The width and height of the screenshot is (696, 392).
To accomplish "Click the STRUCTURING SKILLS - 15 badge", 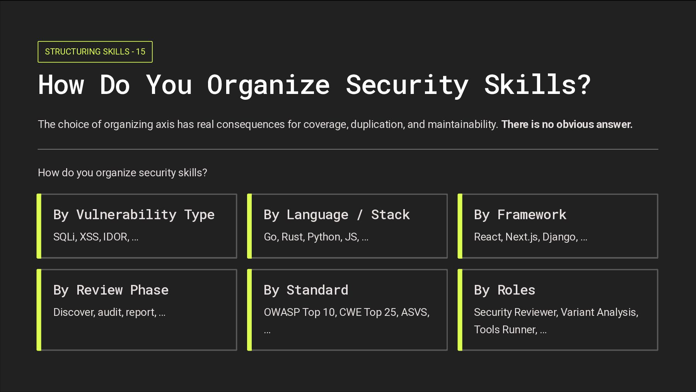I will click(x=95, y=52).
